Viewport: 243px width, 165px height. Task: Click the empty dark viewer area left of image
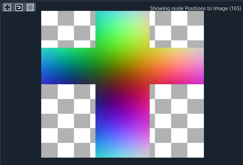pos(20,88)
